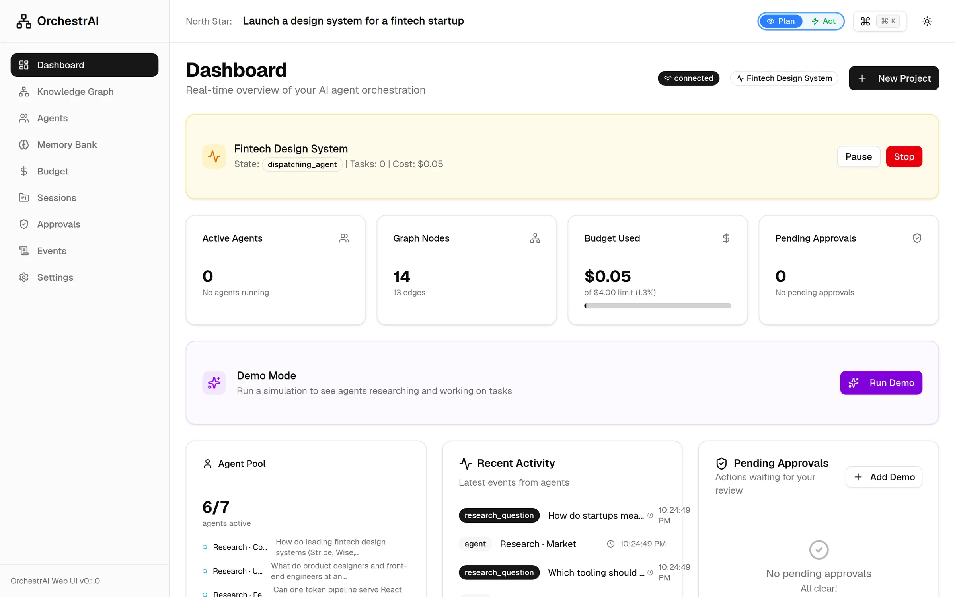Click the first research_question tag (How do startups)
The width and height of the screenshot is (955, 597).
[x=499, y=515]
